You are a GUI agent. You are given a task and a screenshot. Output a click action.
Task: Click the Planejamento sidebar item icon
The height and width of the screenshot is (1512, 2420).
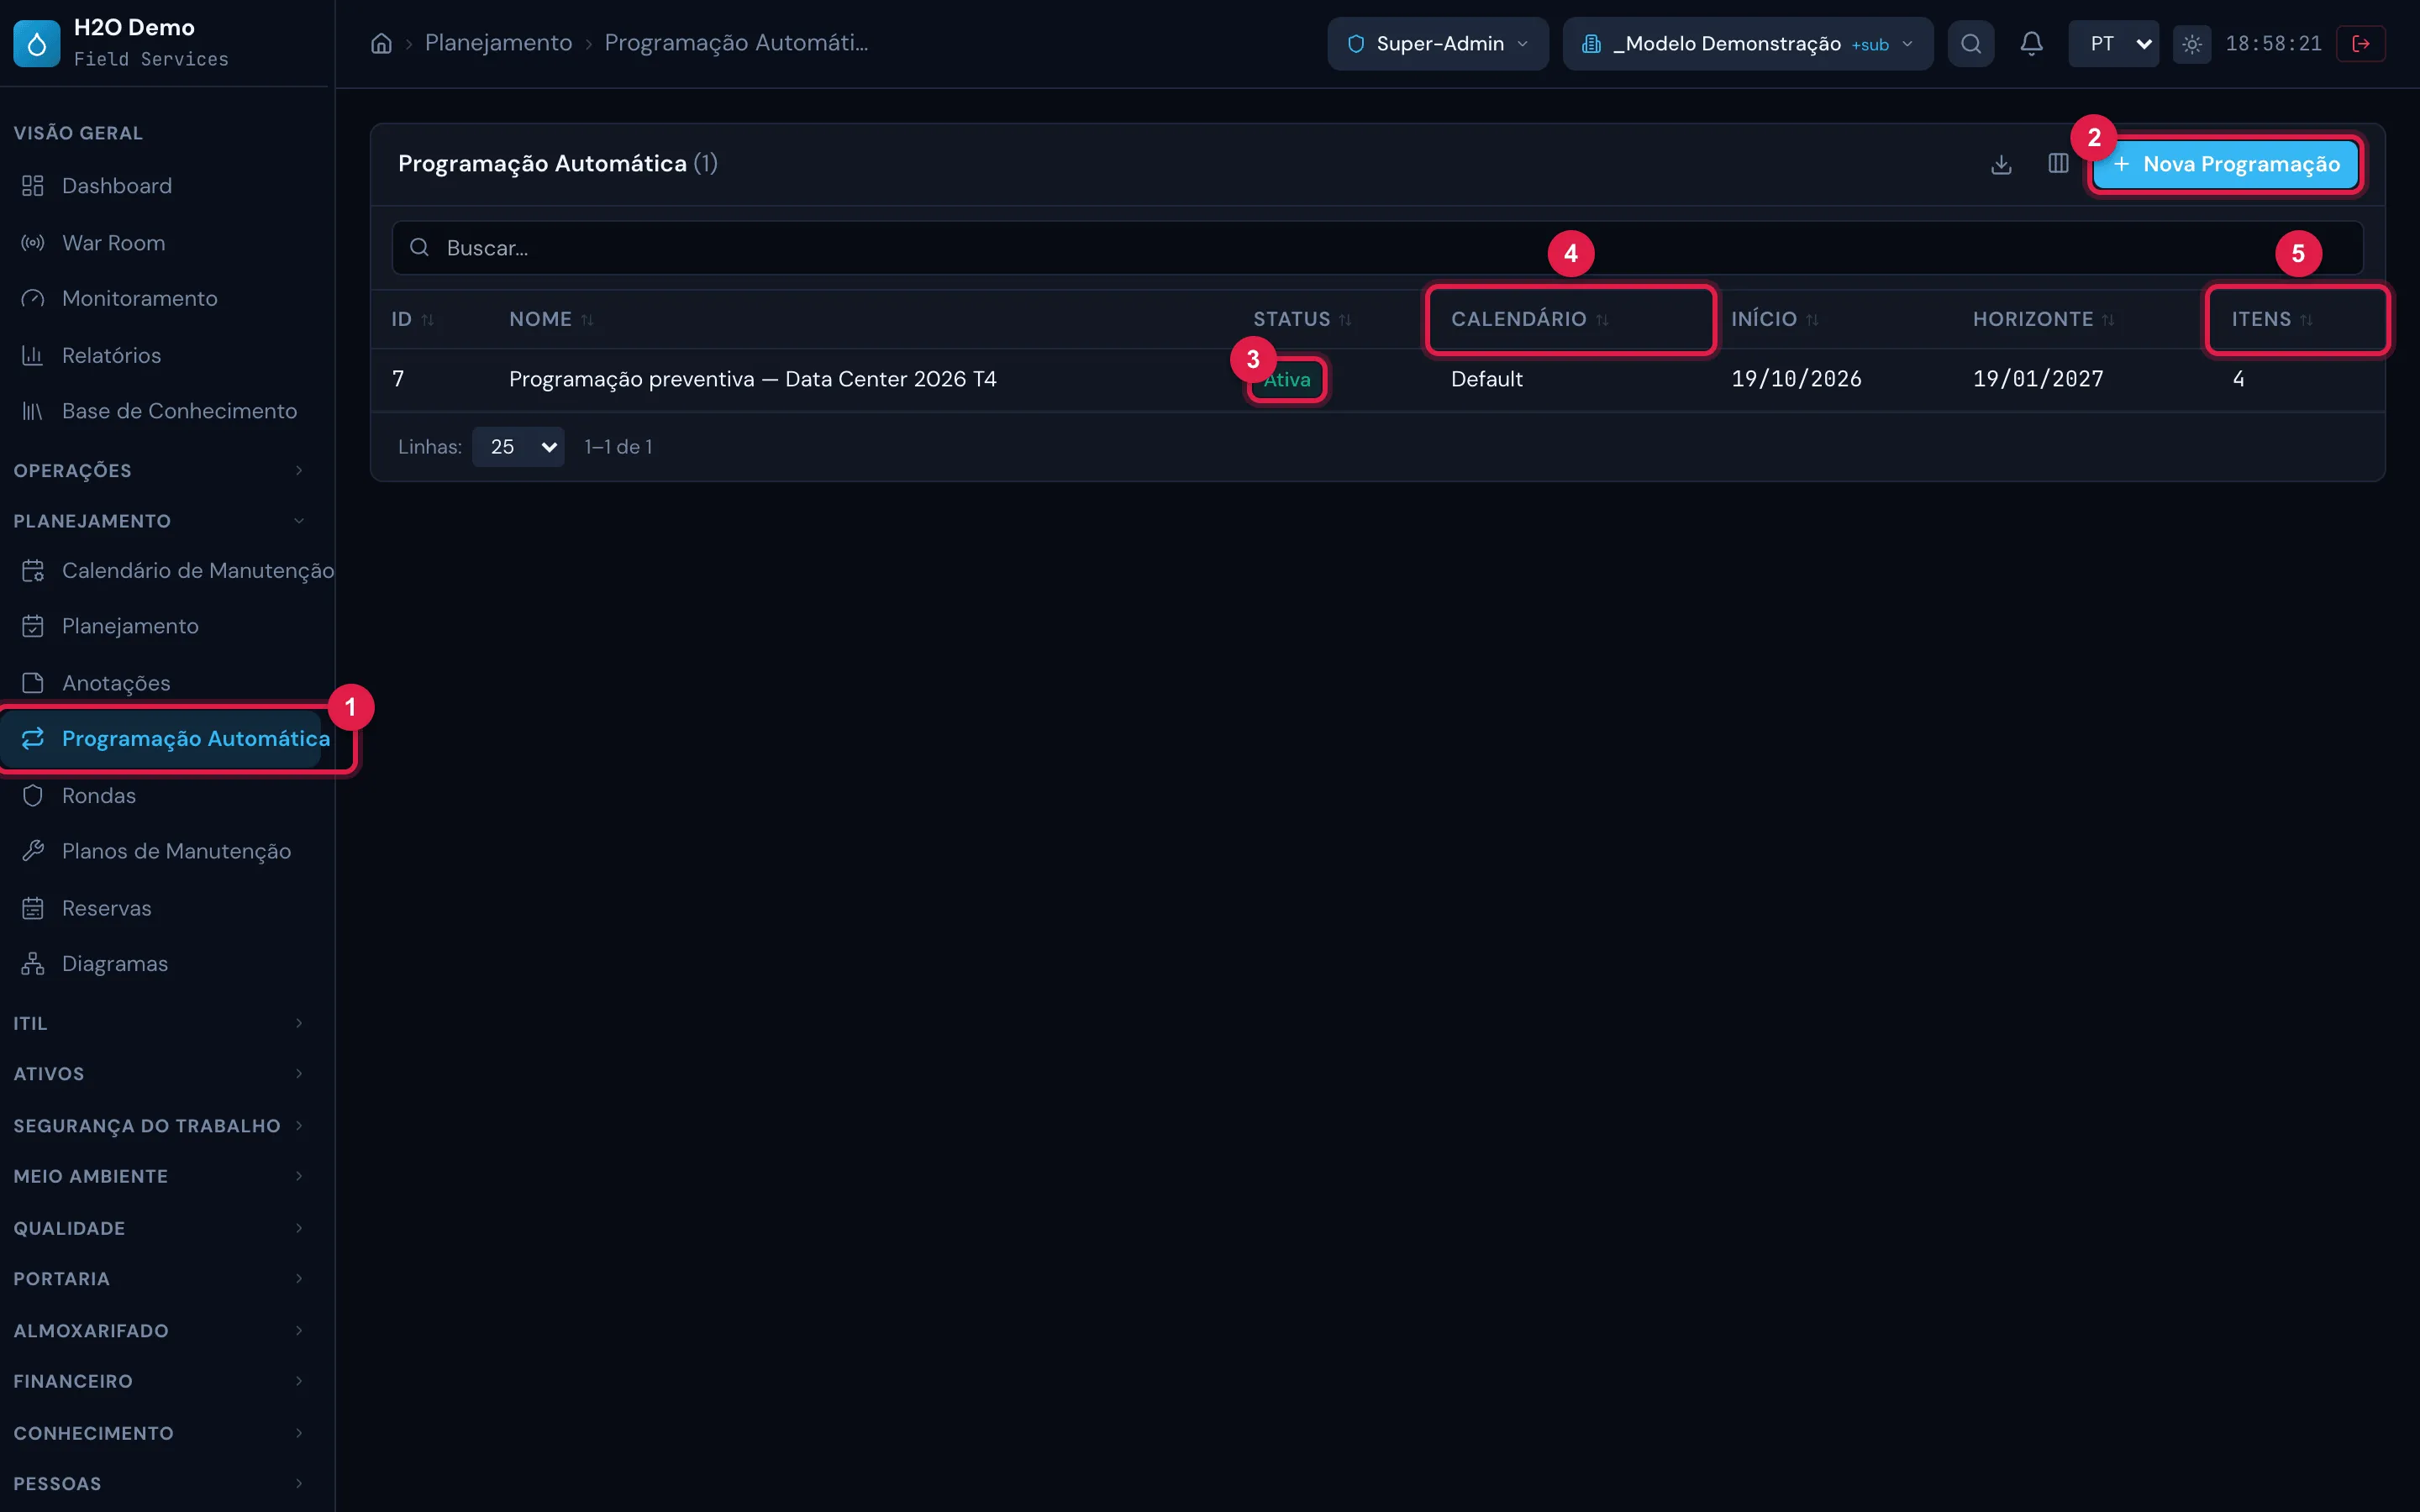33,626
